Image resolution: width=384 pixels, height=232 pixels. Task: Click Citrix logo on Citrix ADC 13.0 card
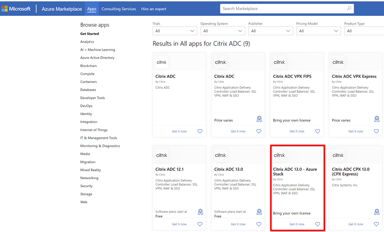tap(220, 155)
